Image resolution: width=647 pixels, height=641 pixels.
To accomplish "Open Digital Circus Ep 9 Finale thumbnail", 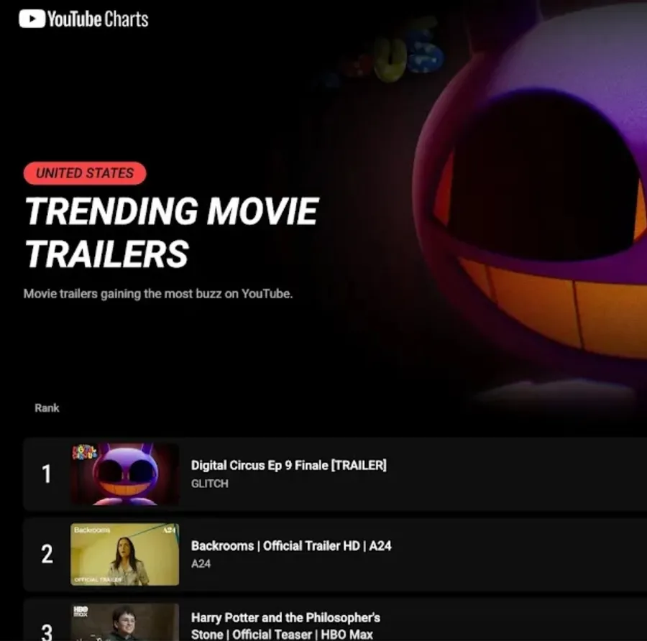I will (125, 474).
